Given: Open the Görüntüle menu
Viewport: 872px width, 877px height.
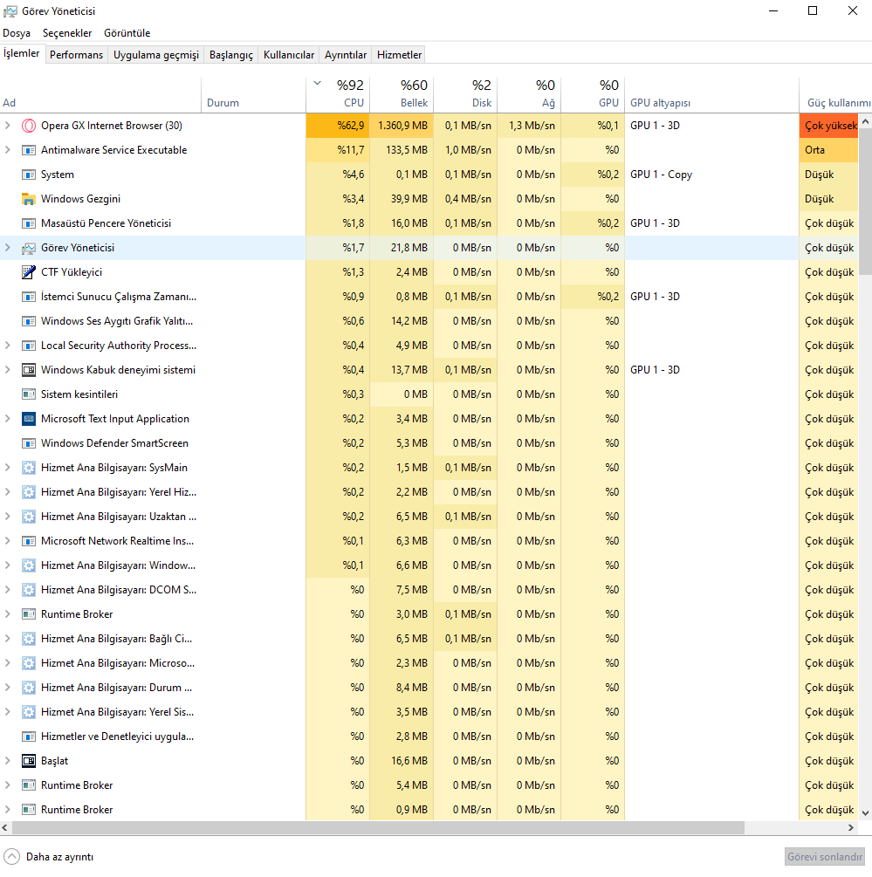Looking at the screenshot, I should 127,33.
